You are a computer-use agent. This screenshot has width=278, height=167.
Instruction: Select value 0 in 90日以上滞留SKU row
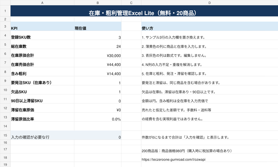[98, 99]
